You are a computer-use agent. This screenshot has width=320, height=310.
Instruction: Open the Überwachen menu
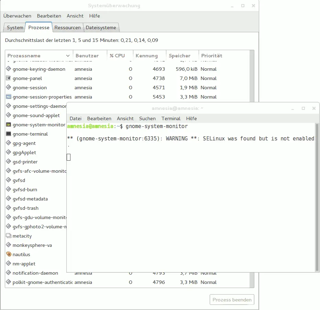point(17,16)
